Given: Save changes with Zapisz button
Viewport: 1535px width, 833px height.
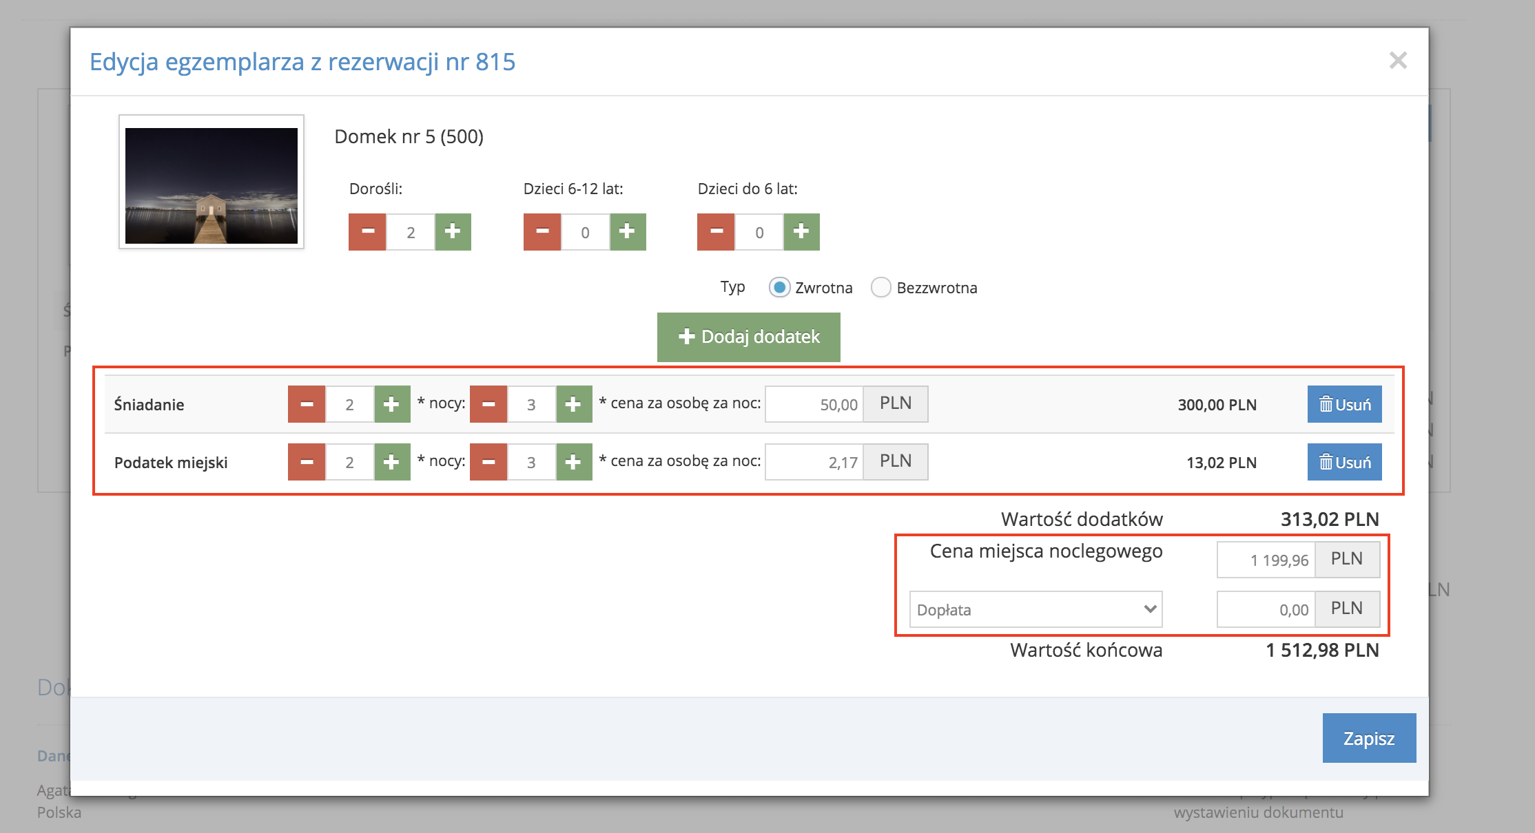Looking at the screenshot, I should pyautogui.click(x=1369, y=738).
